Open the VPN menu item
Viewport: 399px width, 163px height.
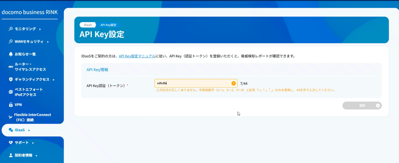[x=18, y=105]
